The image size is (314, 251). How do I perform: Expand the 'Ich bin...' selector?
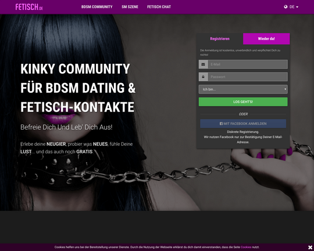click(243, 89)
